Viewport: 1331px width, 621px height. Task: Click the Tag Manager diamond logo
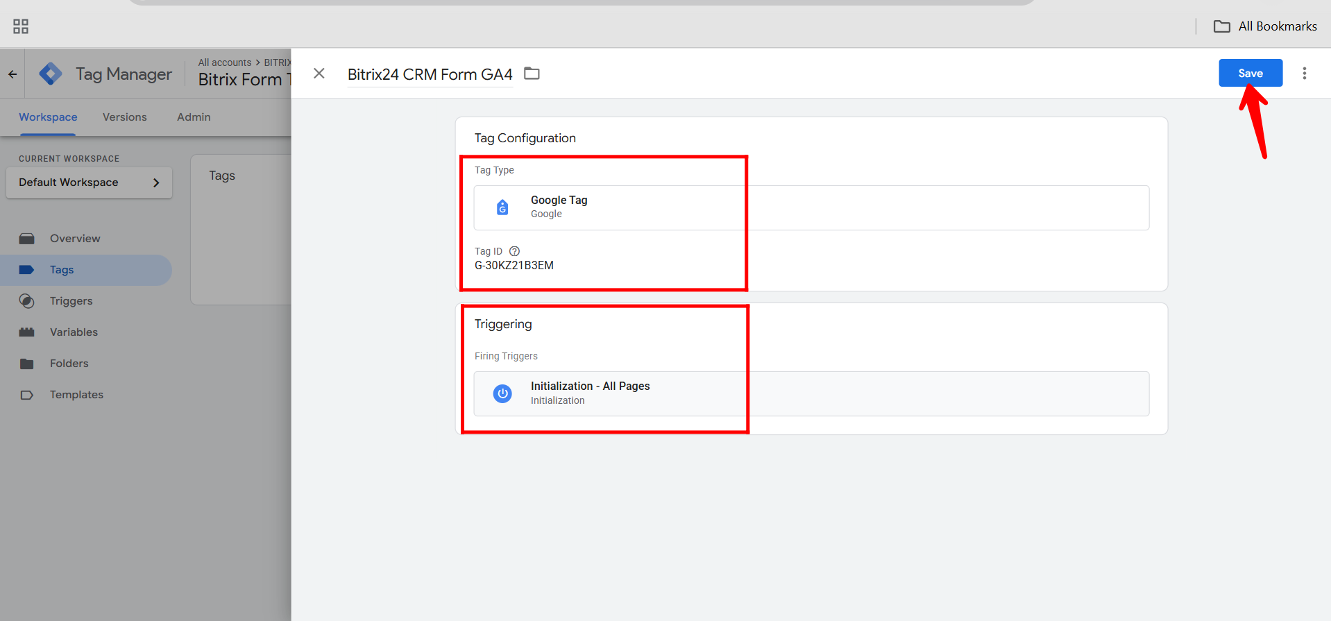click(x=51, y=74)
